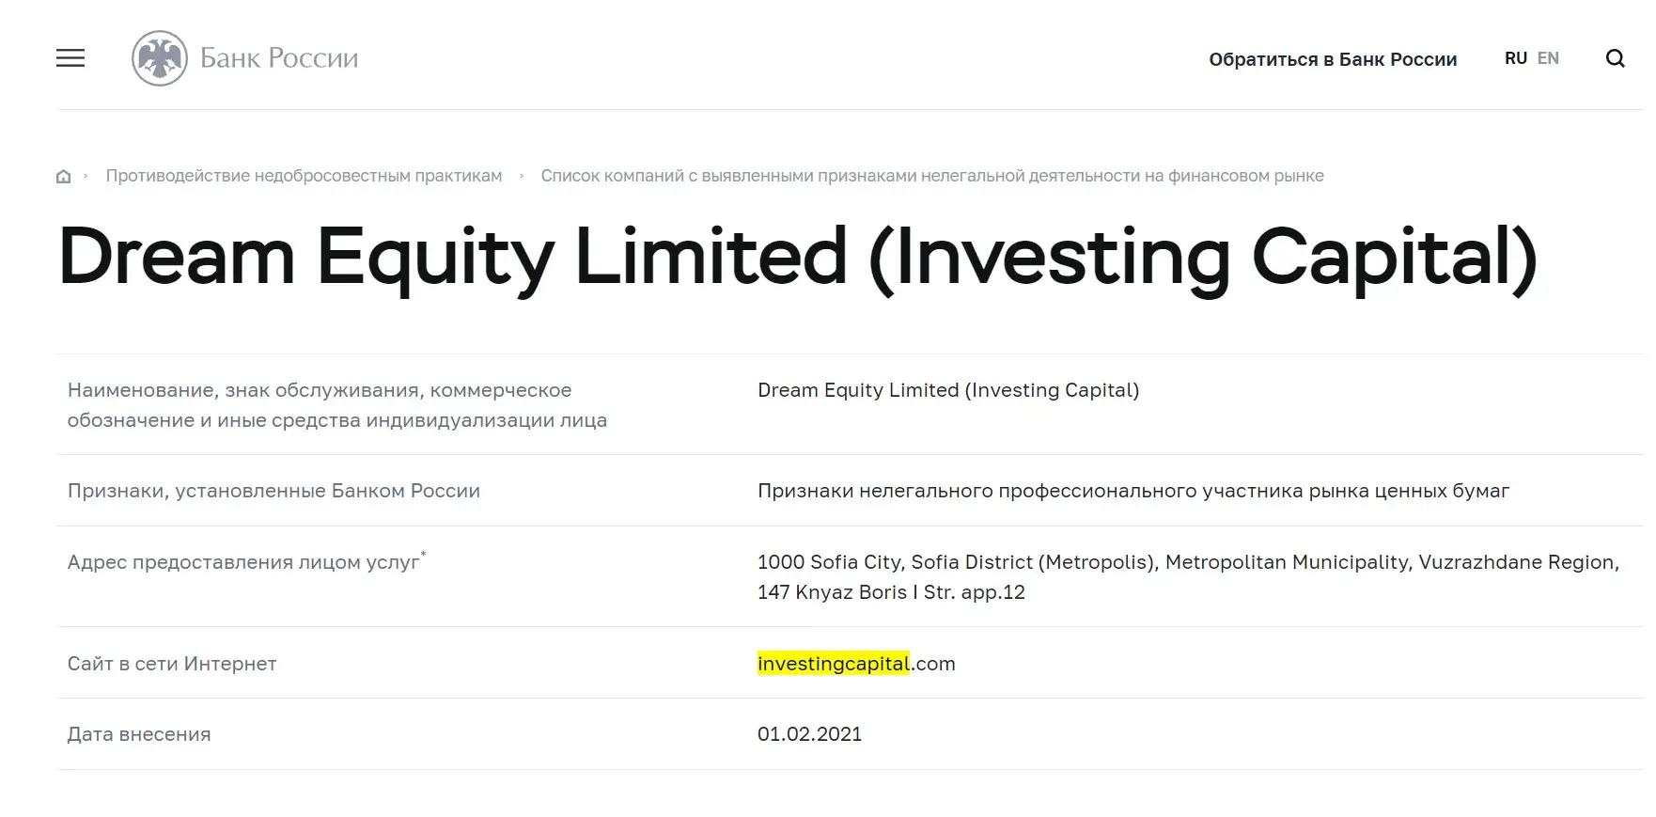Click the home icon in the breadcrumb
Screen dimensions: 1656x817
pyautogui.click(x=63, y=176)
